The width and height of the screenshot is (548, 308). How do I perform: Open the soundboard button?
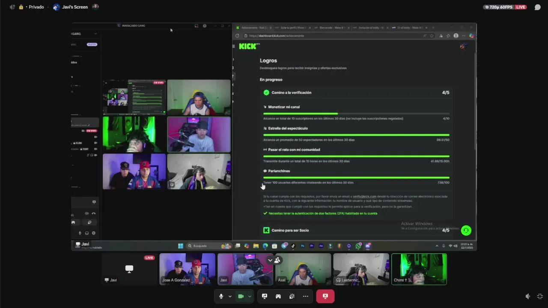292,296
